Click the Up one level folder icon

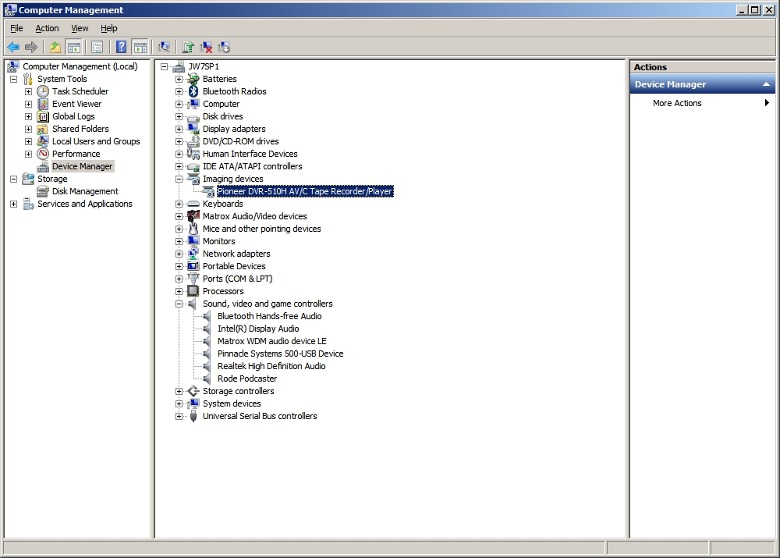(55, 48)
